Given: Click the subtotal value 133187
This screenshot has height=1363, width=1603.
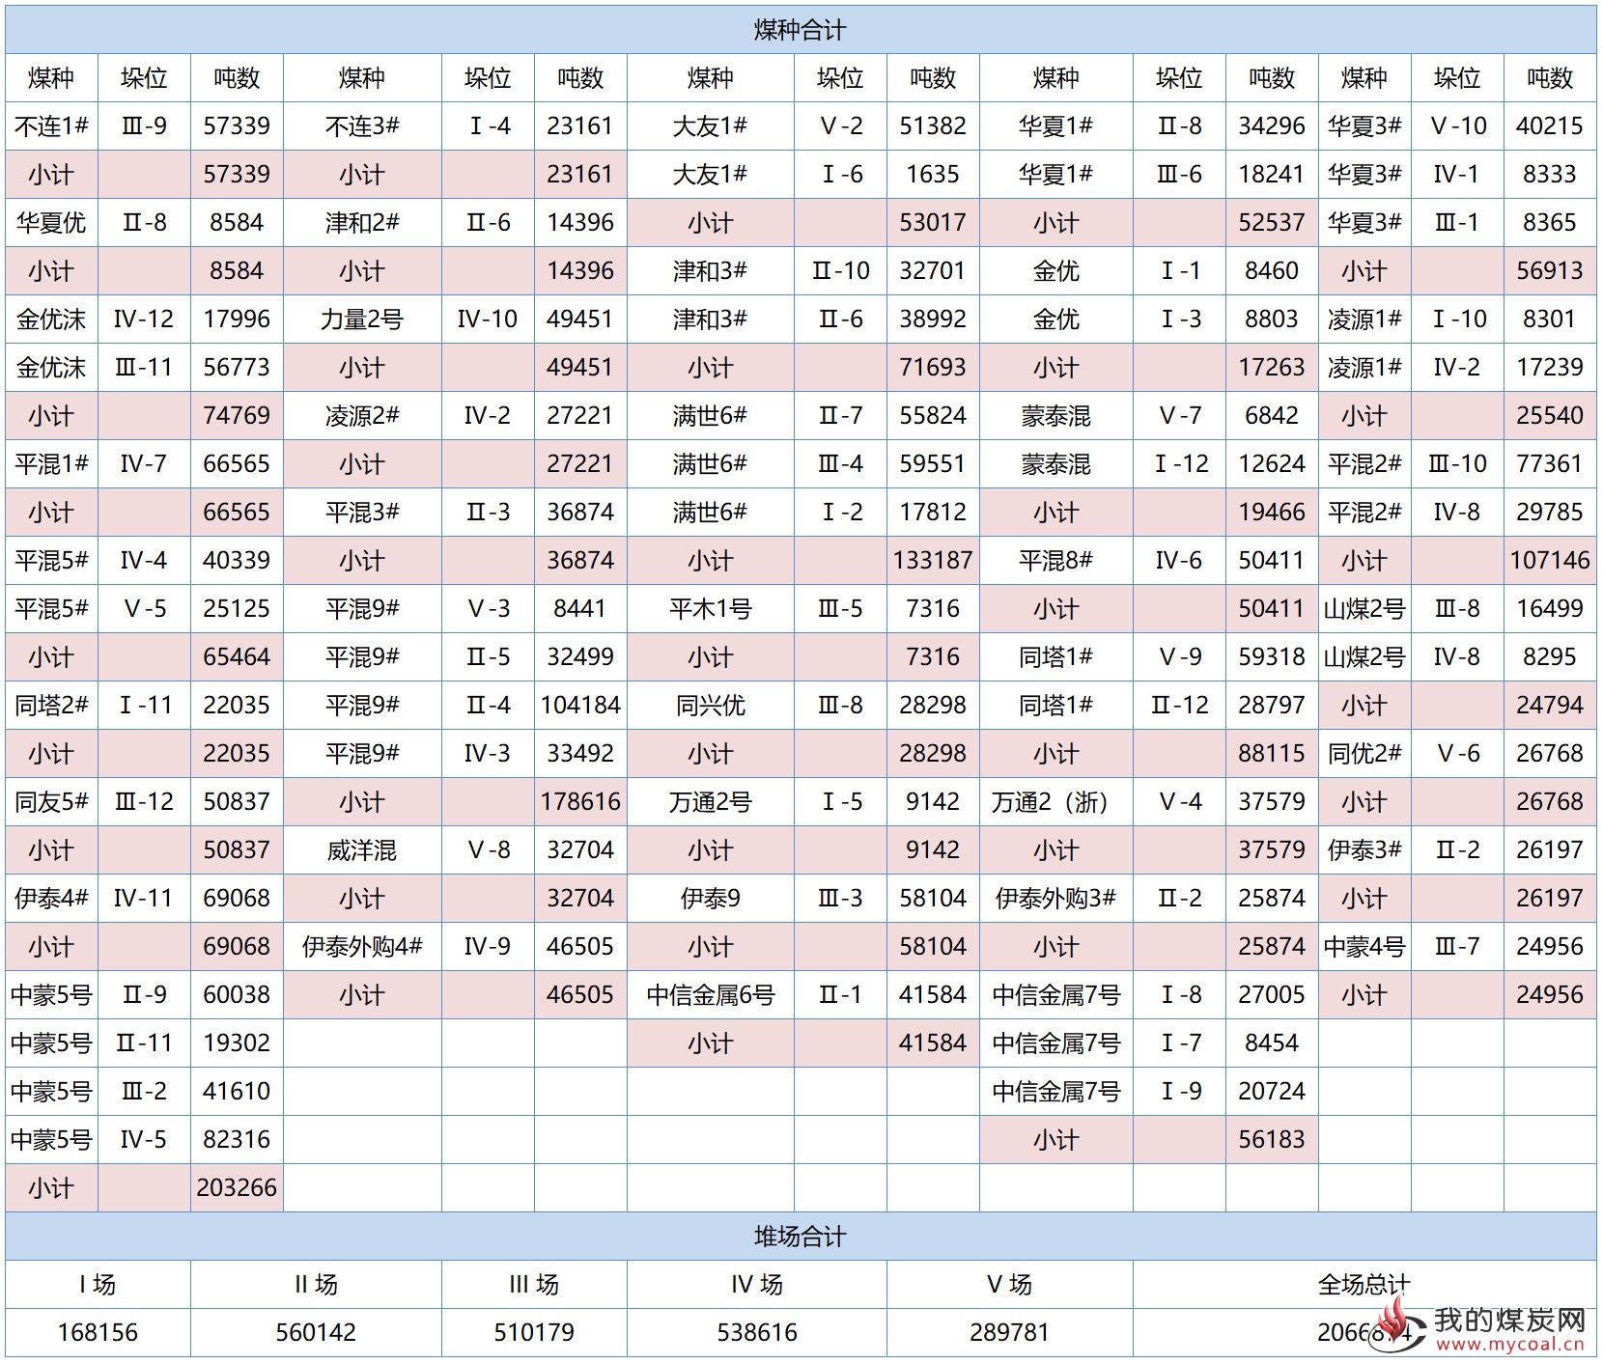Looking at the screenshot, I should 933,560.
